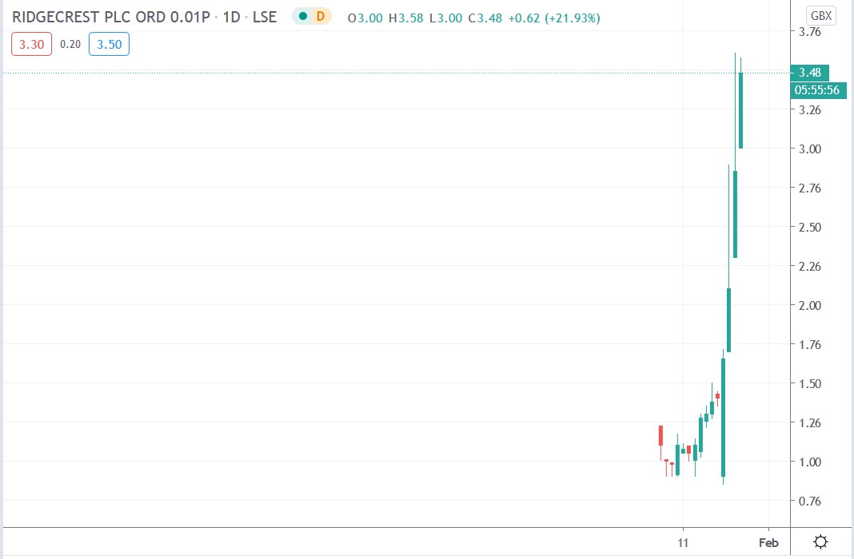This screenshot has width=854, height=559.
Task: Click the 05:55:56 countdown timer
Action: click(x=818, y=90)
